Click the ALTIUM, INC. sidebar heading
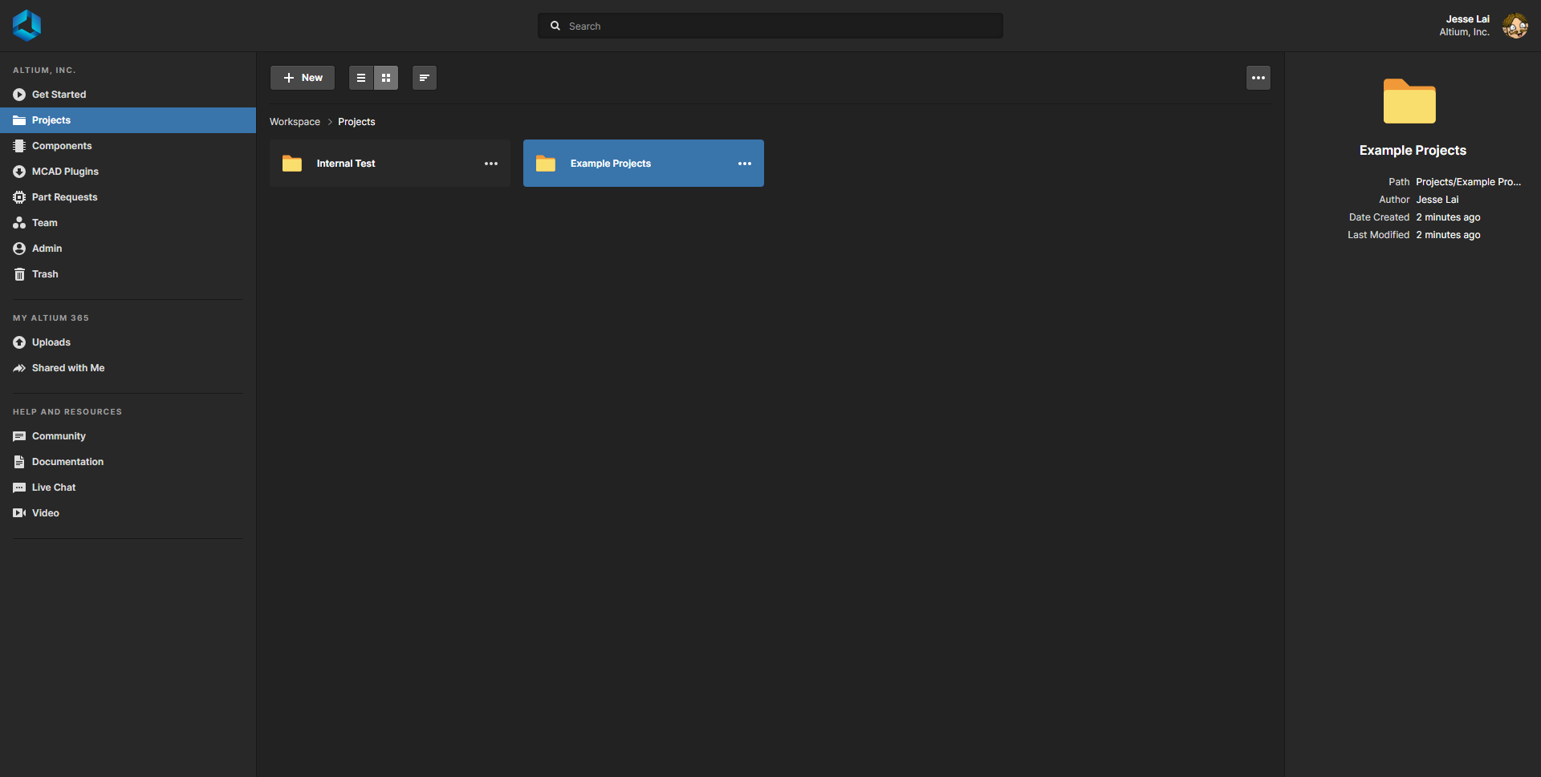1541x777 pixels. click(44, 71)
